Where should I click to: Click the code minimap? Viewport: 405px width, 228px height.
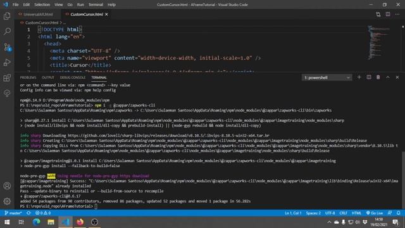pyautogui.click(x=378, y=42)
